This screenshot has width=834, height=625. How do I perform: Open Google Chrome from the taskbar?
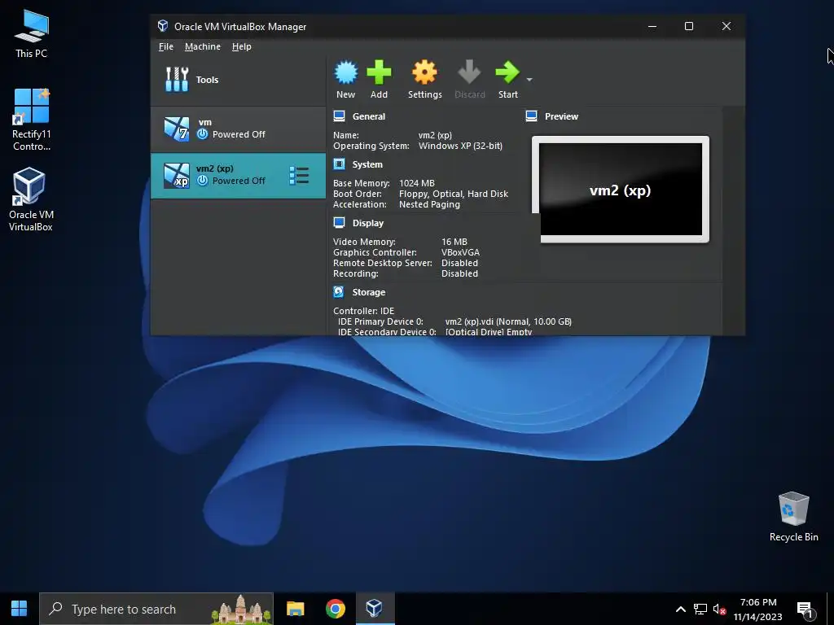(x=335, y=609)
